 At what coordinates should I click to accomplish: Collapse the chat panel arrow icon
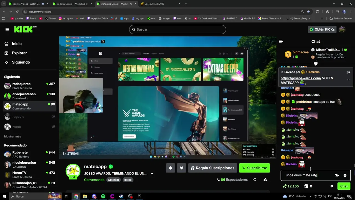(281, 41)
